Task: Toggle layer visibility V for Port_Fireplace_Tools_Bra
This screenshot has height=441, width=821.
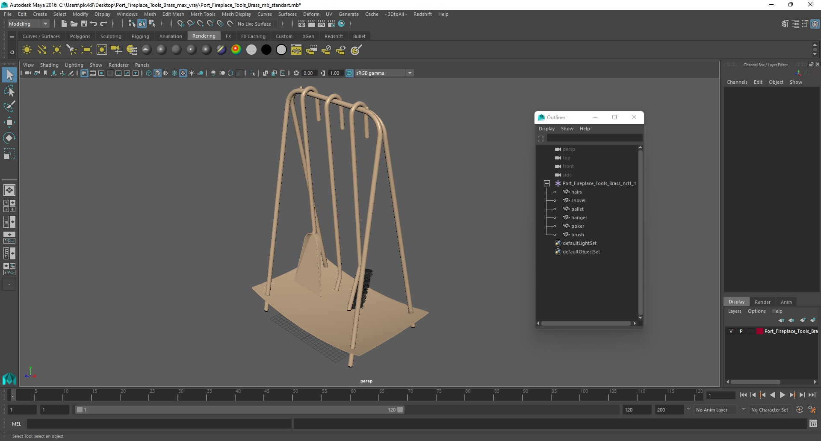Action: tap(731, 331)
